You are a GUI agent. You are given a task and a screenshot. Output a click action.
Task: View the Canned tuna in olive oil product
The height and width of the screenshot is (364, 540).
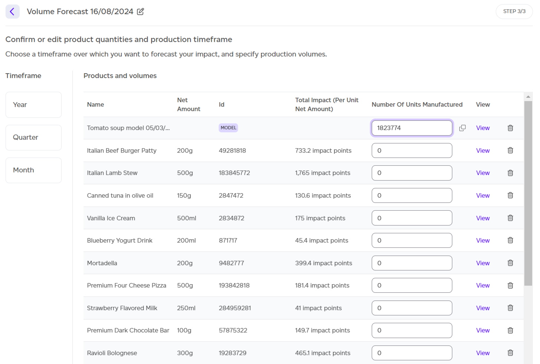pyautogui.click(x=483, y=195)
